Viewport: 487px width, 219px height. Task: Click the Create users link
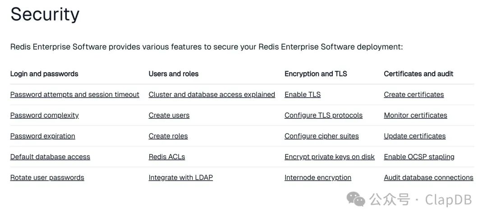[x=169, y=115]
